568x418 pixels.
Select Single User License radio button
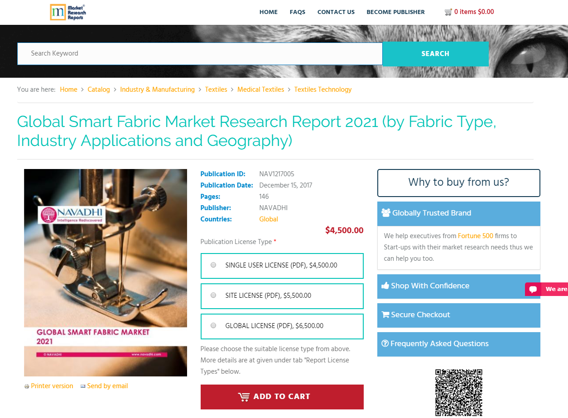click(213, 265)
